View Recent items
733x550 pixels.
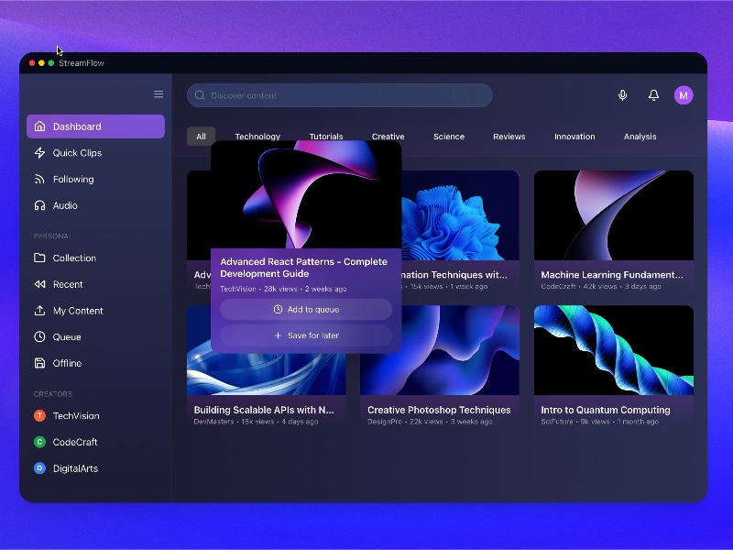point(69,284)
